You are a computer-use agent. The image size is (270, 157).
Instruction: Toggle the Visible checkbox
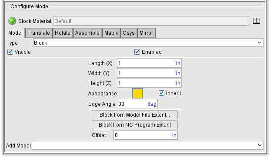point(10,52)
